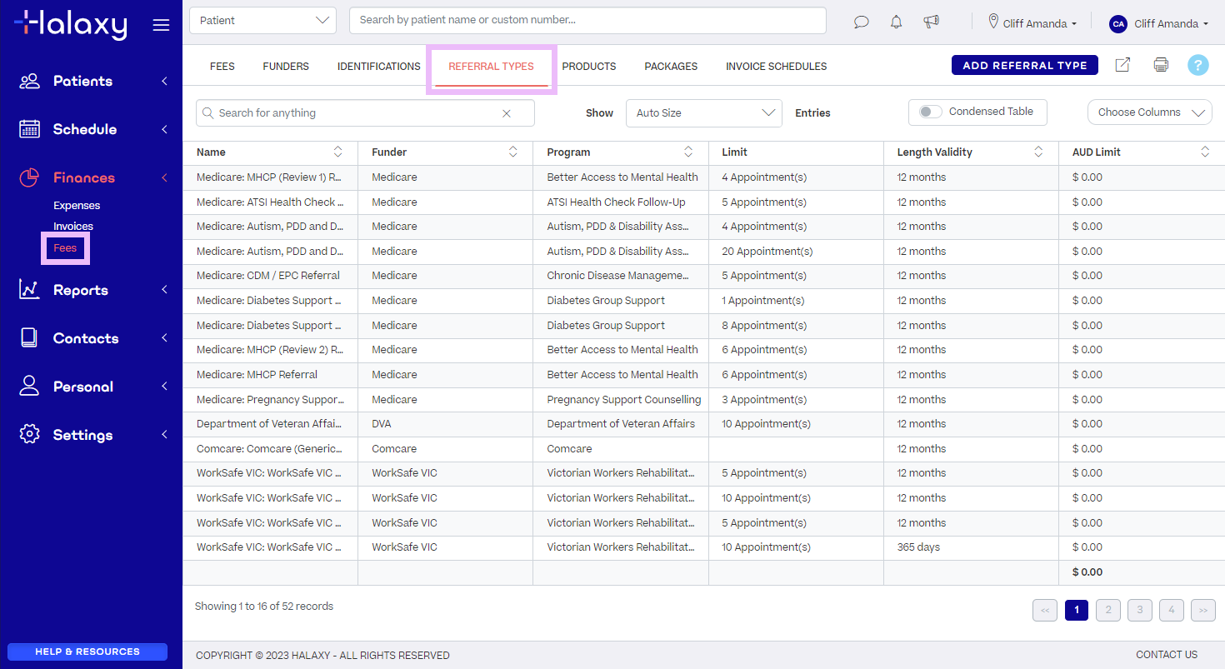Viewport: 1225px width, 669px height.
Task: Expand the Patients menu chevron
Action: point(164,81)
